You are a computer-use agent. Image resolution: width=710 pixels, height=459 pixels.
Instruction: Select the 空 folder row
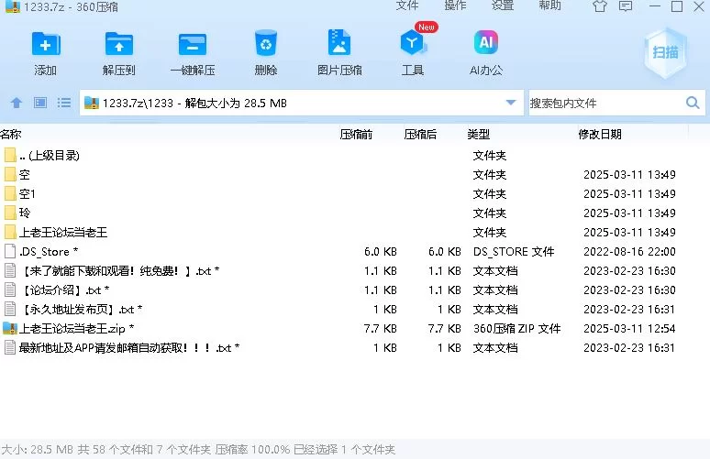(x=355, y=175)
